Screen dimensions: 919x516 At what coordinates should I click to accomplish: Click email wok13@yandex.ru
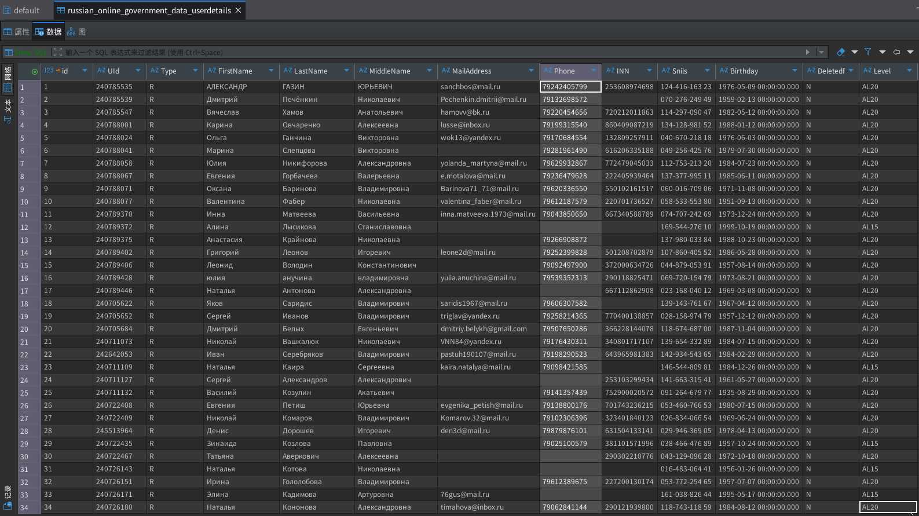(470, 138)
